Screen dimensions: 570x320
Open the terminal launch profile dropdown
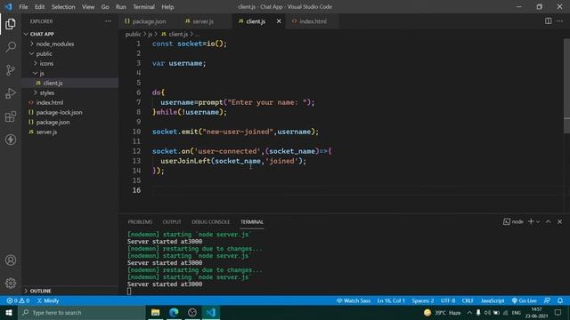538,221
